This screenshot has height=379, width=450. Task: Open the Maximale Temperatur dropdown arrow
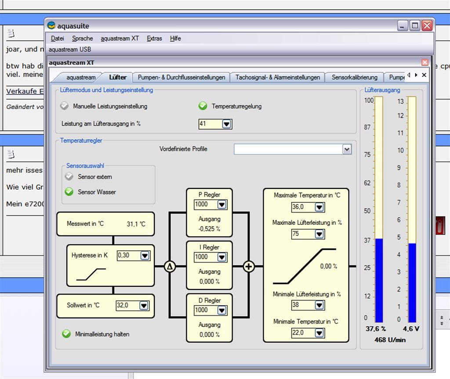pos(319,207)
